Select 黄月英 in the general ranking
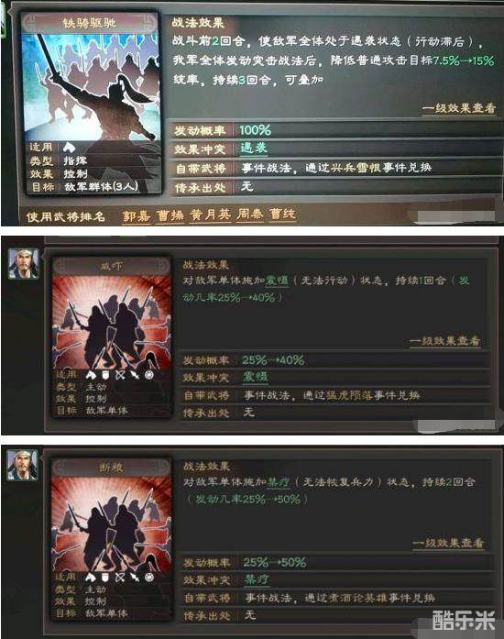Image resolution: width=504 pixels, height=639 pixels. [x=210, y=215]
